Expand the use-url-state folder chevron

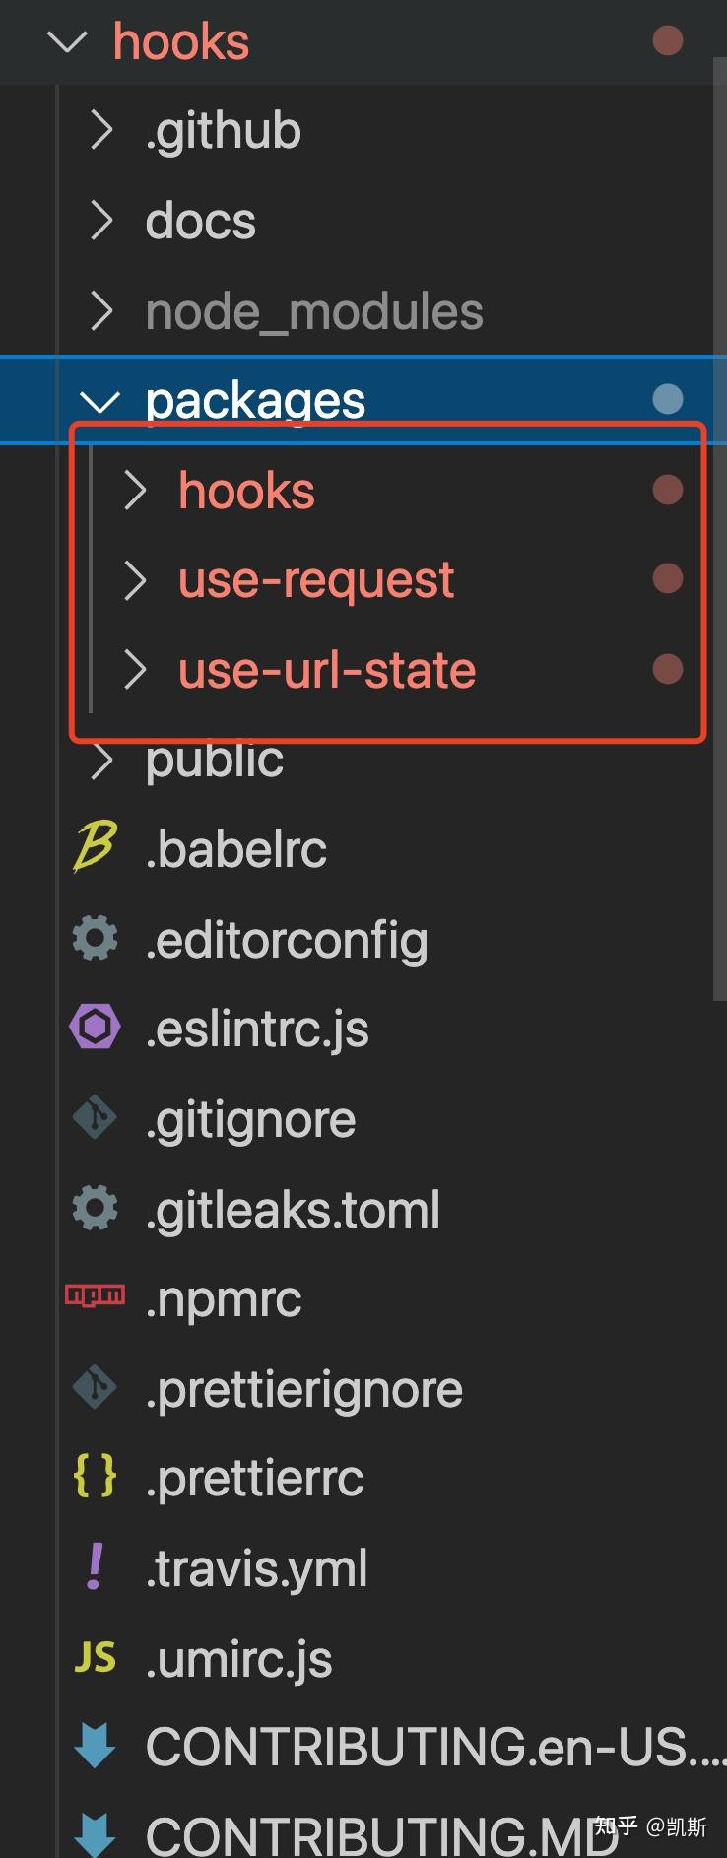[x=134, y=670]
